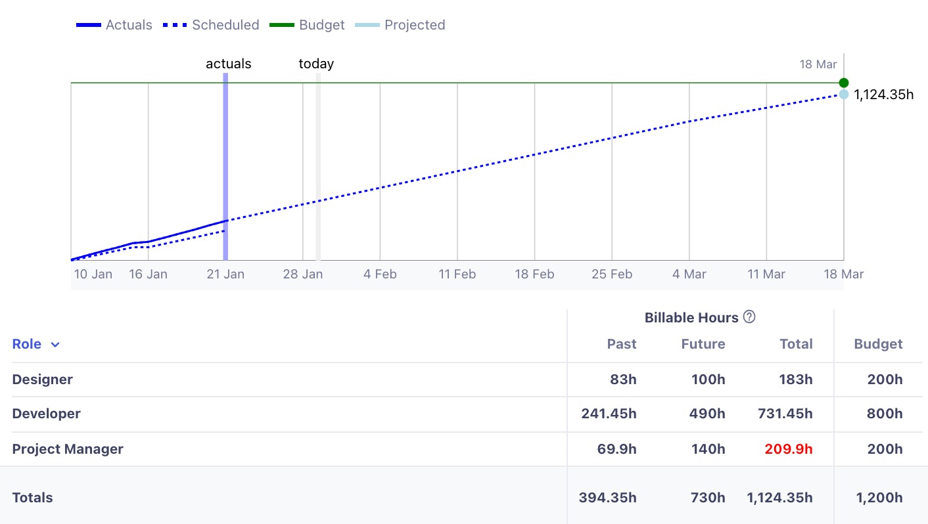Select the light blue Projected endpoint dot
928x524 pixels.
click(x=843, y=95)
